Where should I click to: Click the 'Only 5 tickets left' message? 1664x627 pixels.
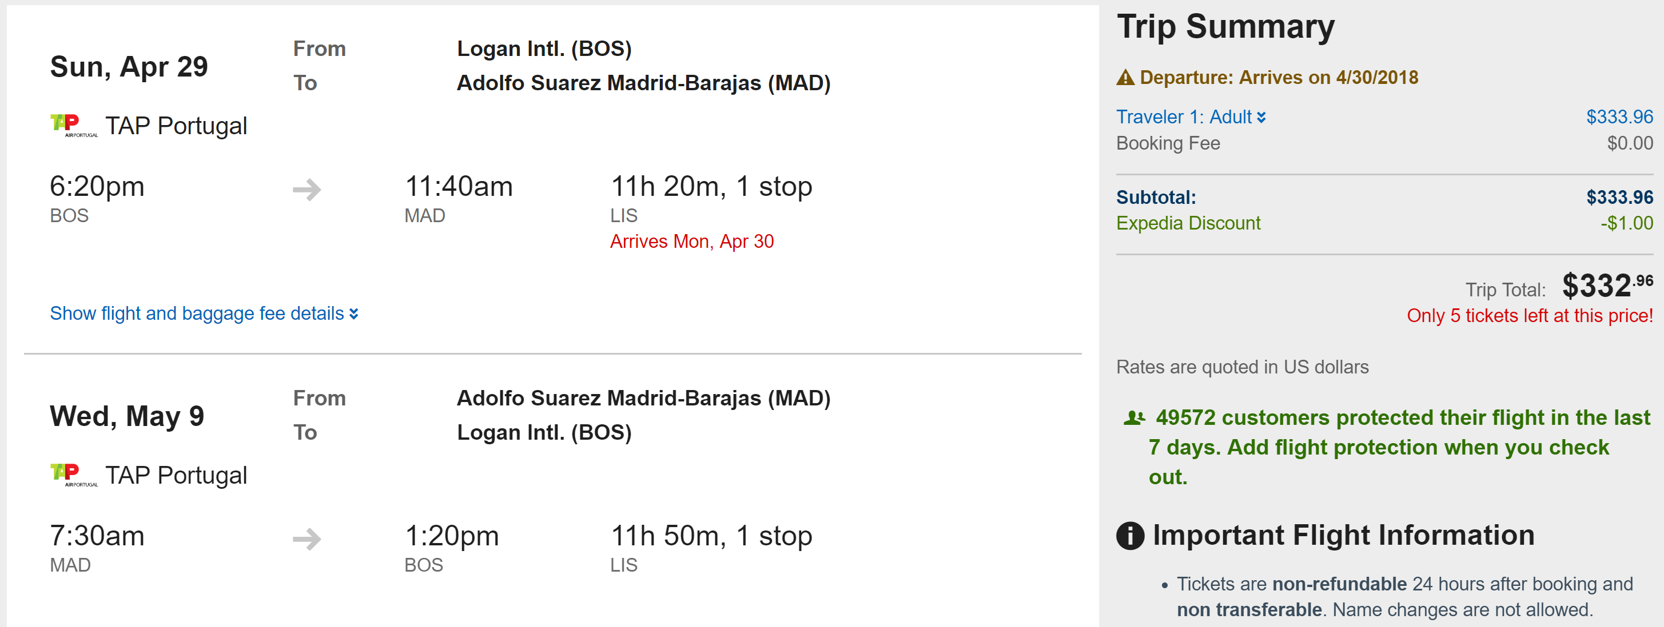1529,316
